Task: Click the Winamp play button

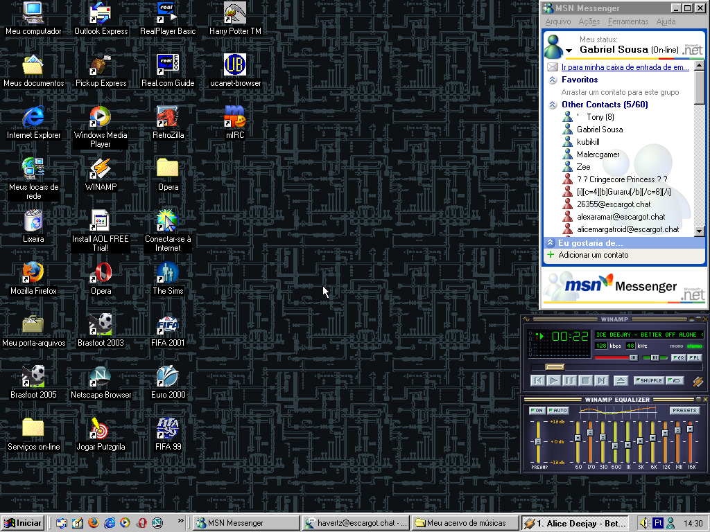Action: (x=553, y=380)
